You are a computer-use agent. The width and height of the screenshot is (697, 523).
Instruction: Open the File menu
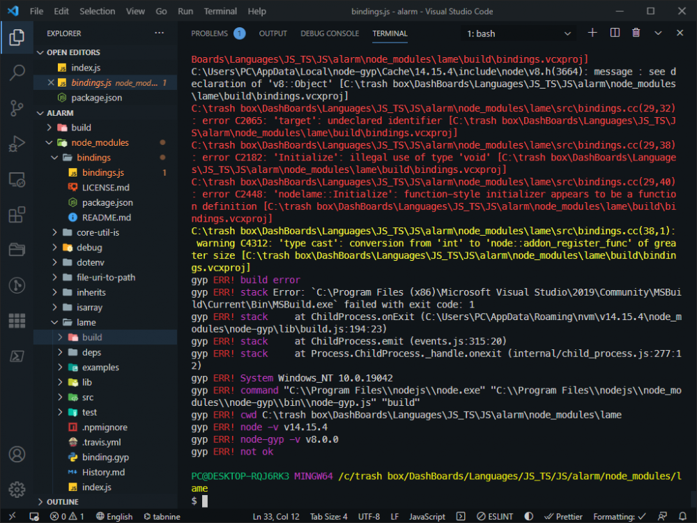click(x=36, y=11)
